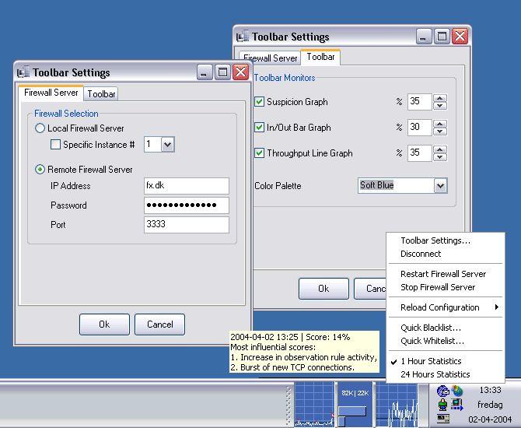
Task: Click the IP Address field containing fx.dk
Action: click(x=187, y=185)
